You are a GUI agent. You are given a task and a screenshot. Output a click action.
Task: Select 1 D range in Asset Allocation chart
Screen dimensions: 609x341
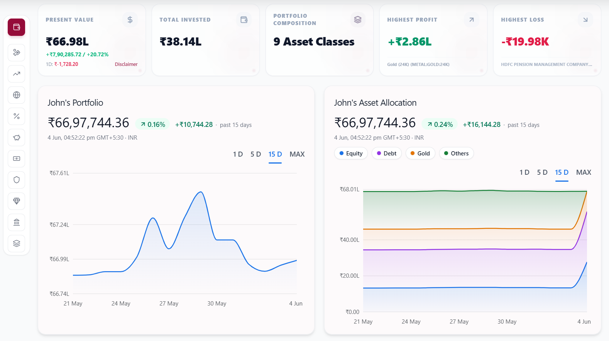[x=524, y=172]
